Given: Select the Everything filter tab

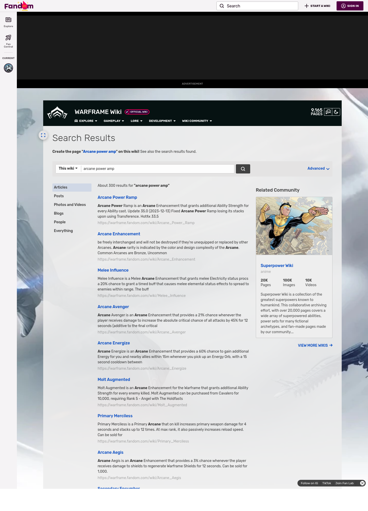Looking at the screenshot, I should tap(72, 231).
